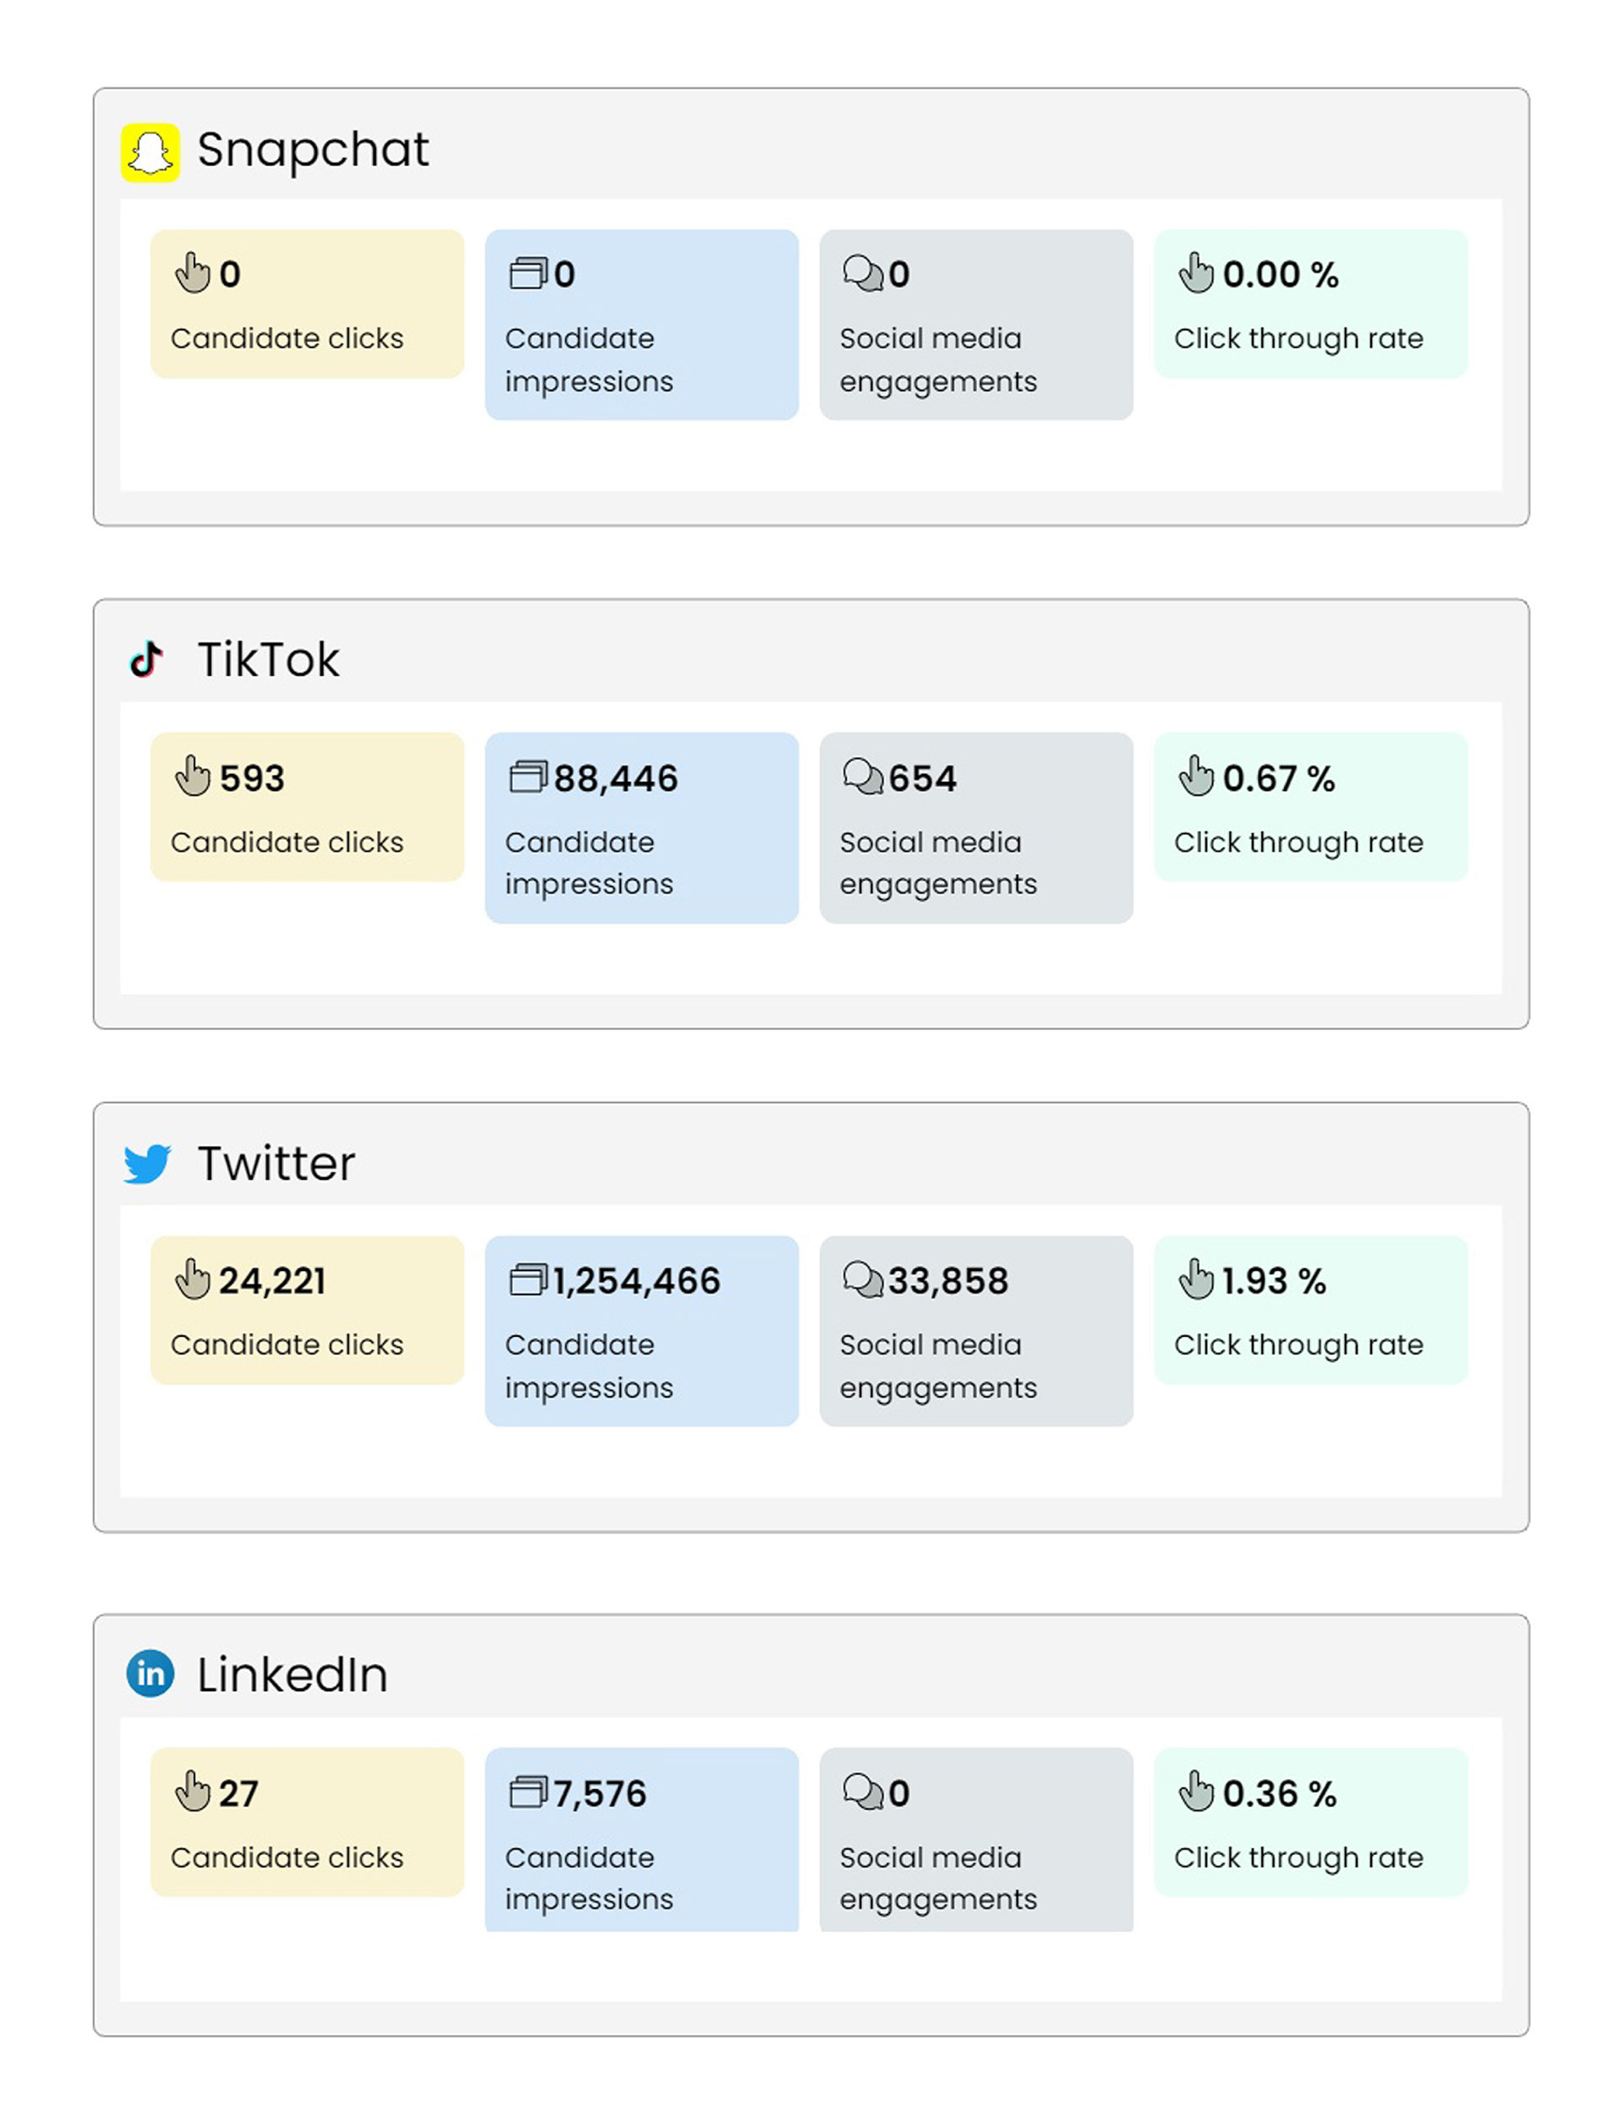Viewport: 1623px width, 2106px height.
Task: Click hand icon beside Snapchat 0.00 % rate
Action: coord(1196,273)
